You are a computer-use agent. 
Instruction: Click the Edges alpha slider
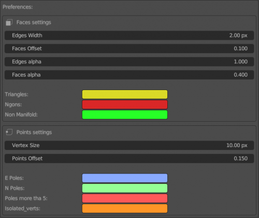tap(129, 62)
